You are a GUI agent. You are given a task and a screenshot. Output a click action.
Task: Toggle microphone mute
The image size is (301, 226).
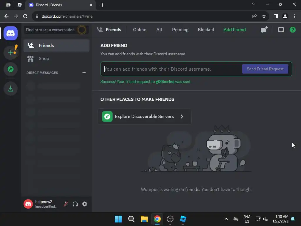(x=66, y=204)
